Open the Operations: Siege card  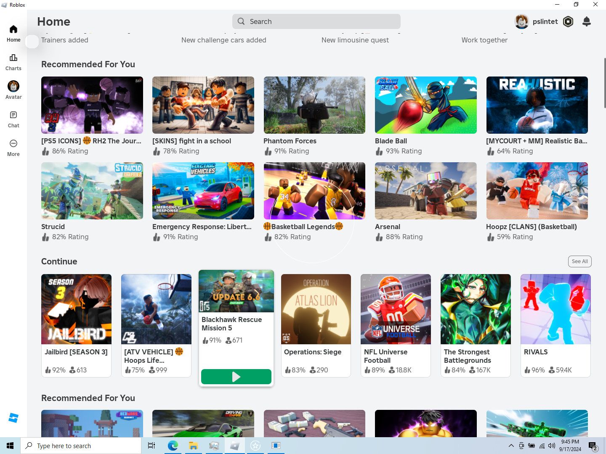(x=316, y=325)
